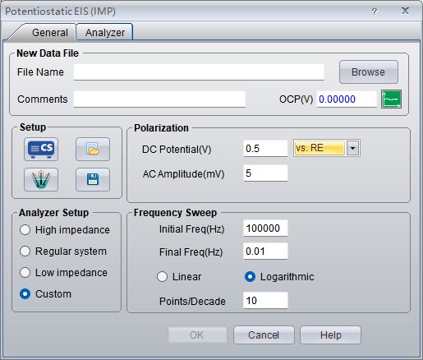Select High impedance analyzer option
The height and width of the screenshot is (360, 423).
click(x=65, y=229)
